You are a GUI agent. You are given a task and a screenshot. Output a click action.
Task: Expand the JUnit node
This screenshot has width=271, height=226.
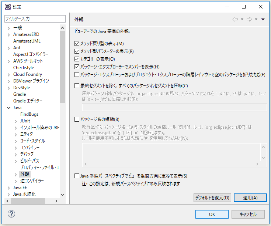tap(16, 121)
